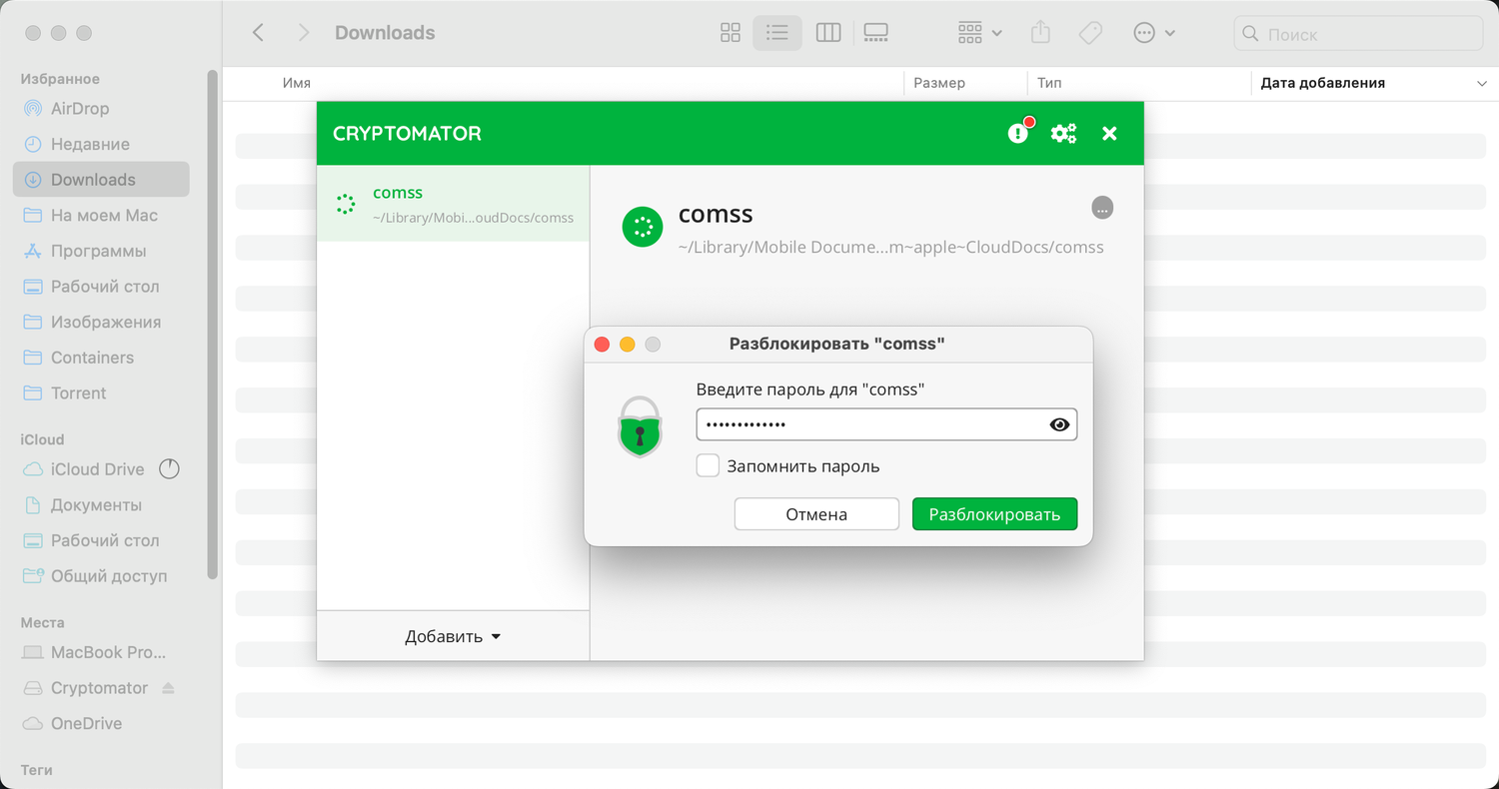Open Containers in the Finder sidebar
The image size is (1499, 789).
(101, 358)
